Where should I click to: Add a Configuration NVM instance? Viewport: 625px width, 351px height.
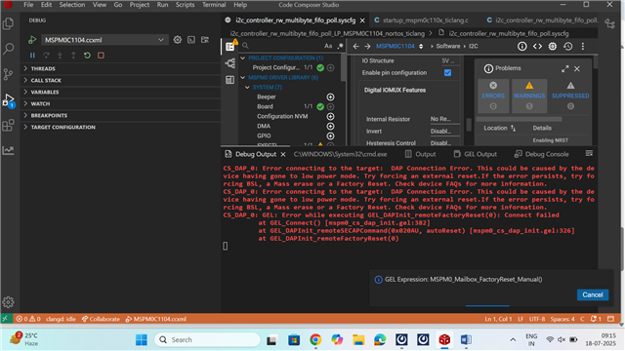coord(330,117)
